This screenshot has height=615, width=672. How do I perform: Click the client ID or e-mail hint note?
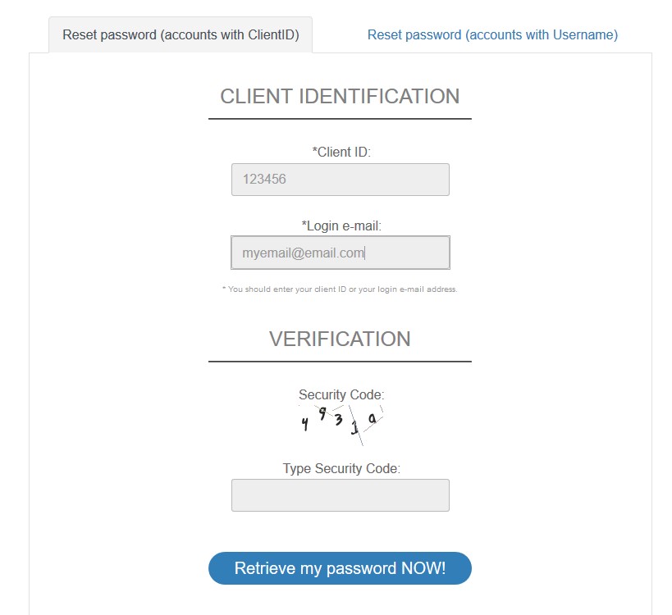point(340,289)
